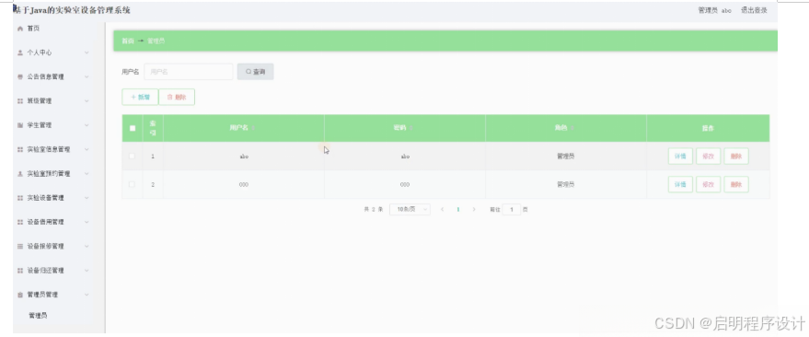Click the 管理员 role cell in row 2
The width and height of the screenshot is (809, 337).
565,184
